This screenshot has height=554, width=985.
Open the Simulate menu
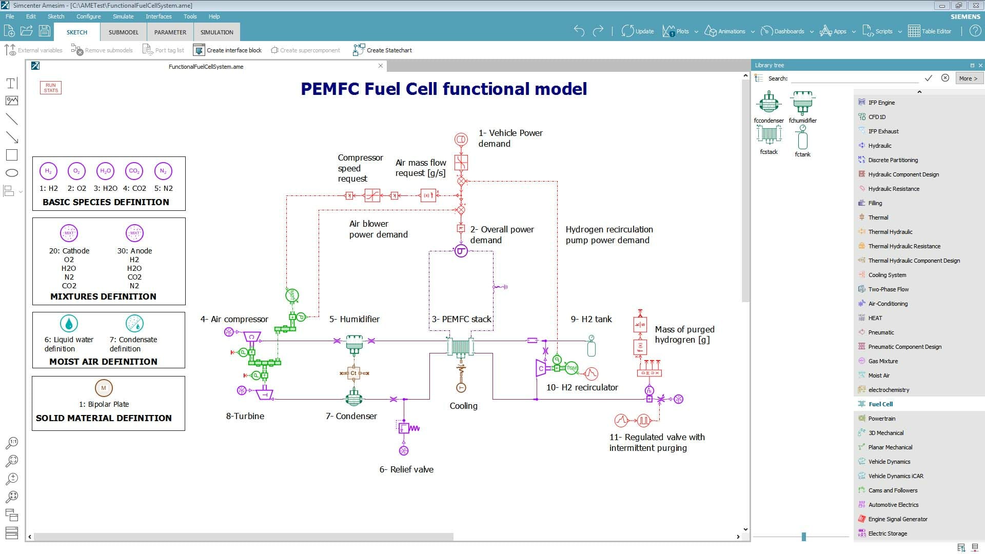pos(123,16)
